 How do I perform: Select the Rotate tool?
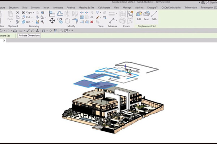(68, 21)
